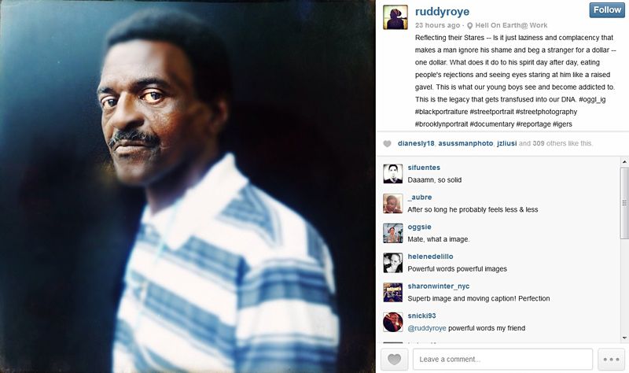This screenshot has height=373, width=629.
Task: Open ruddyroye's profile avatar
Action: pyautogui.click(x=395, y=17)
